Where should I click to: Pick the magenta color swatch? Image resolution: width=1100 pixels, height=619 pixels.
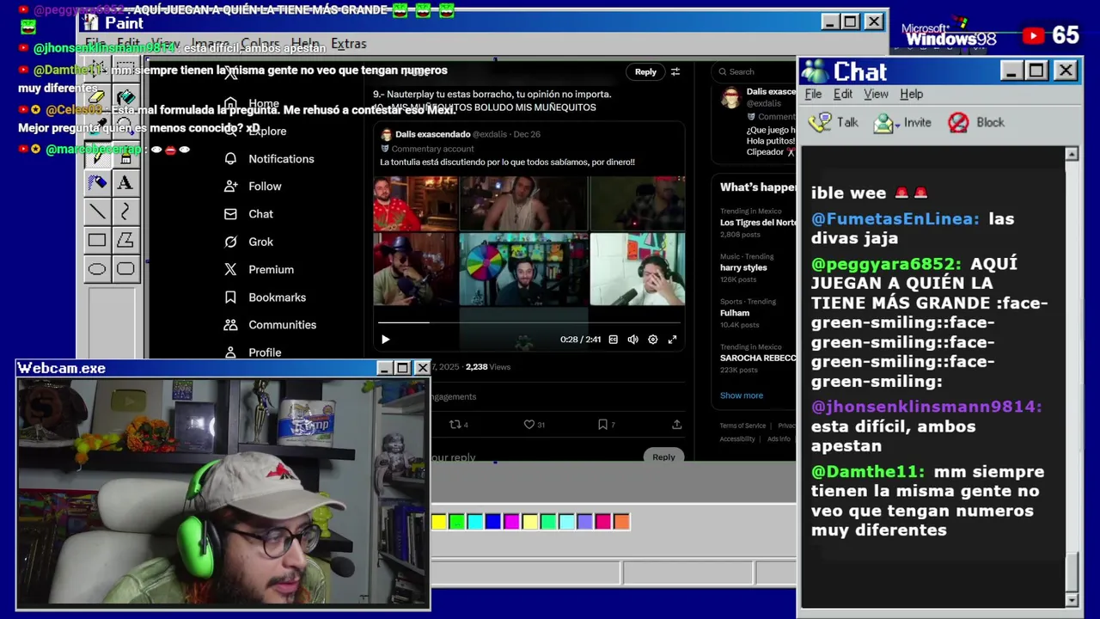[x=511, y=521]
